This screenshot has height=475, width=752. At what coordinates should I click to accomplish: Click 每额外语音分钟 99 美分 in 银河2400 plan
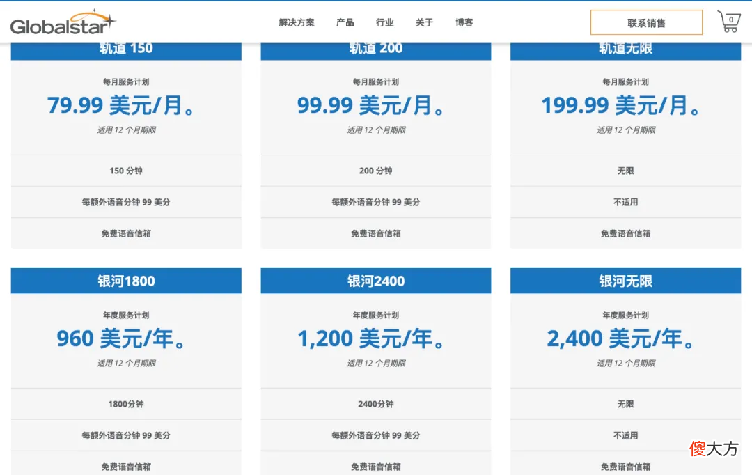[x=376, y=435]
